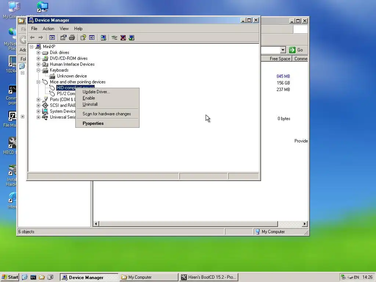Image resolution: width=376 pixels, height=282 pixels.
Task: Open Properties via the toolbar icon
Action: 63,38
